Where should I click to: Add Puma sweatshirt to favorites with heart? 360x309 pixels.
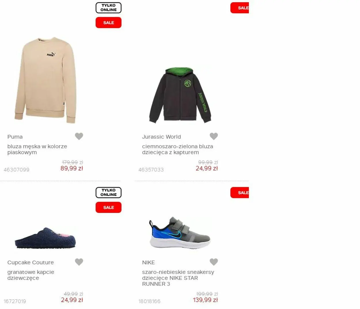pos(79,136)
